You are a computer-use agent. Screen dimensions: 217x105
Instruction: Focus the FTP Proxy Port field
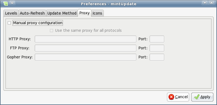157,48
